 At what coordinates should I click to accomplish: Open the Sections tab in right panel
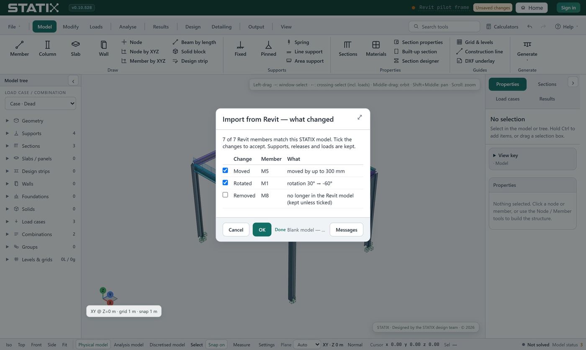click(547, 84)
